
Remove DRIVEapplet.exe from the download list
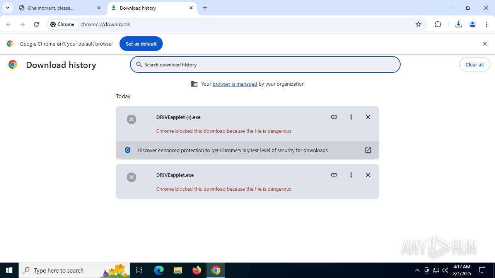click(368, 175)
